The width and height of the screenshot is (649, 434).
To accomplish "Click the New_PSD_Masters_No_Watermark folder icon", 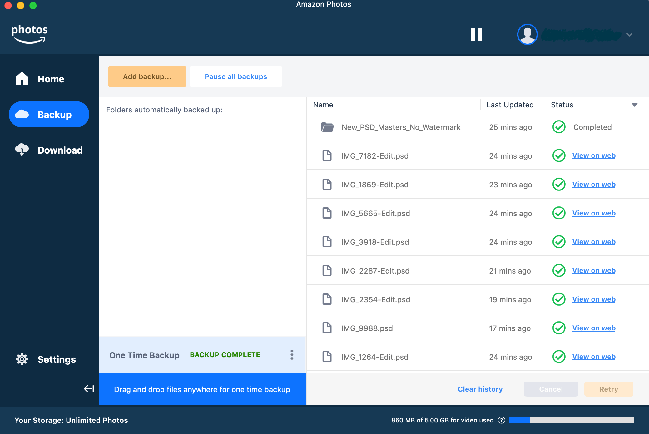I will 327,127.
